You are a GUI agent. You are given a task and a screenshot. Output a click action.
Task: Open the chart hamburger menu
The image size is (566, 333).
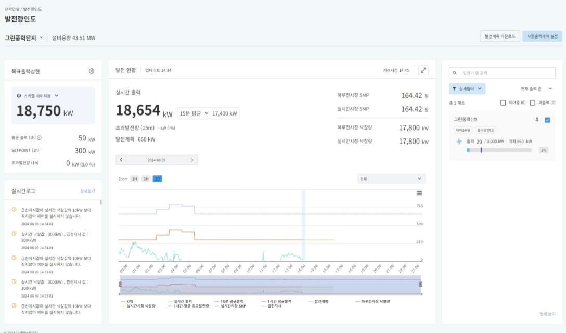(419, 193)
